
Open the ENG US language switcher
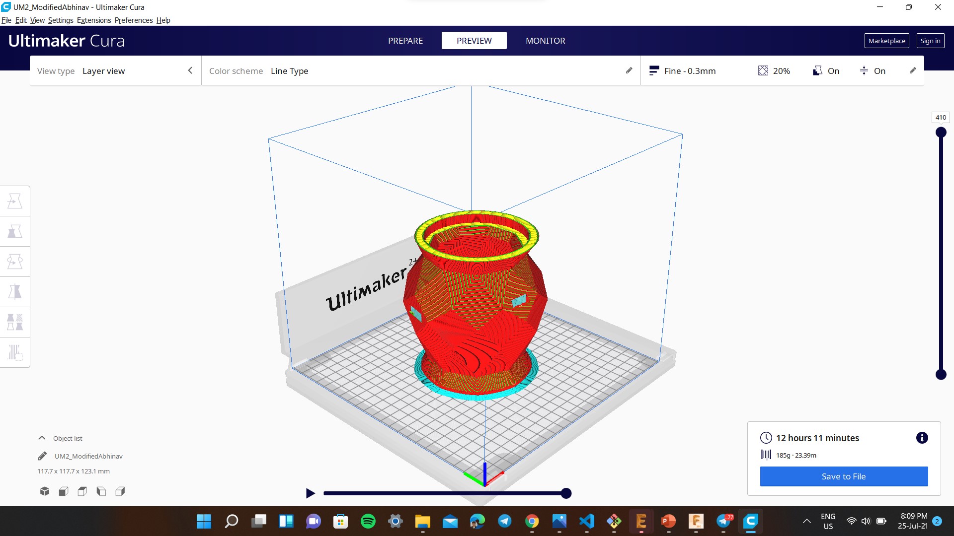(828, 521)
